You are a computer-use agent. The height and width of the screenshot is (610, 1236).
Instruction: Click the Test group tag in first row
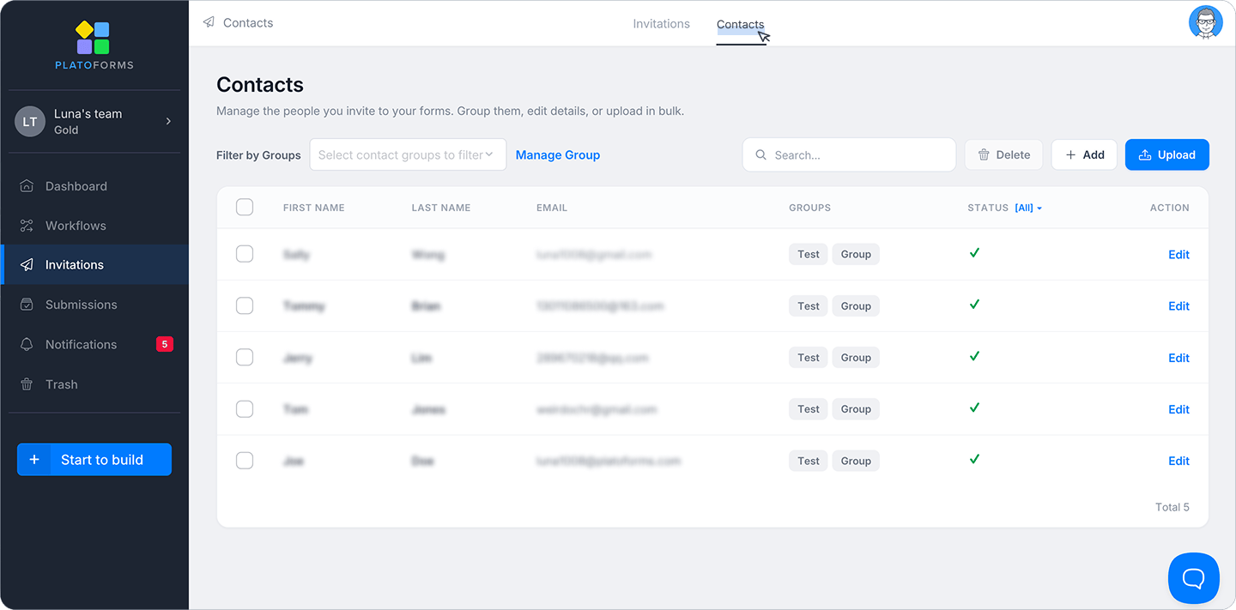[x=809, y=254]
